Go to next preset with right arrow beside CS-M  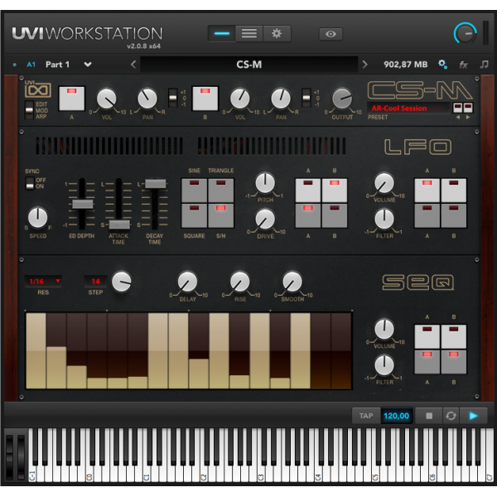coord(364,65)
